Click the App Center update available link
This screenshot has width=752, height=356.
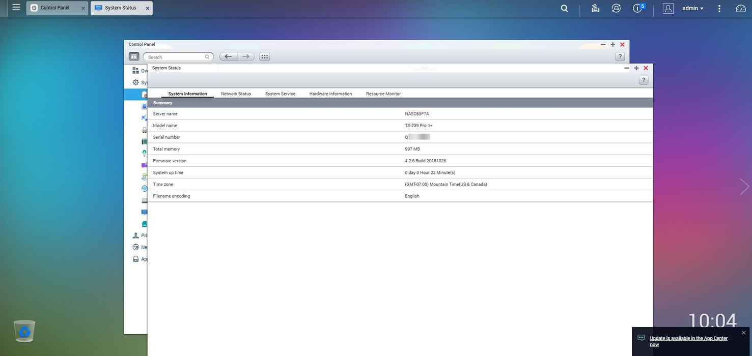[x=688, y=341]
